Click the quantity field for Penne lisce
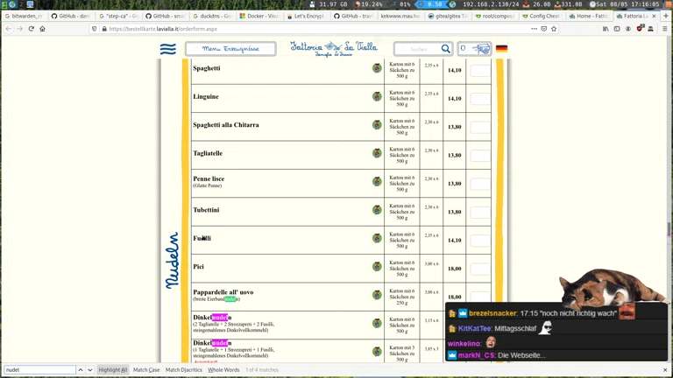 pos(480,184)
